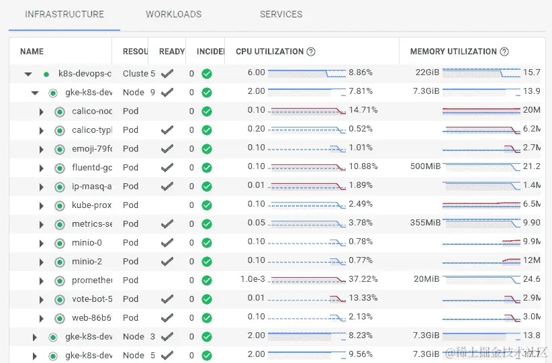Click the cluster row incidents green checkmark

[207, 74]
